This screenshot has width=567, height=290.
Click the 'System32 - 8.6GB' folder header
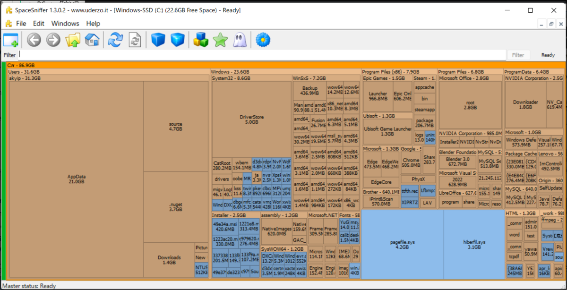click(251, 78)
